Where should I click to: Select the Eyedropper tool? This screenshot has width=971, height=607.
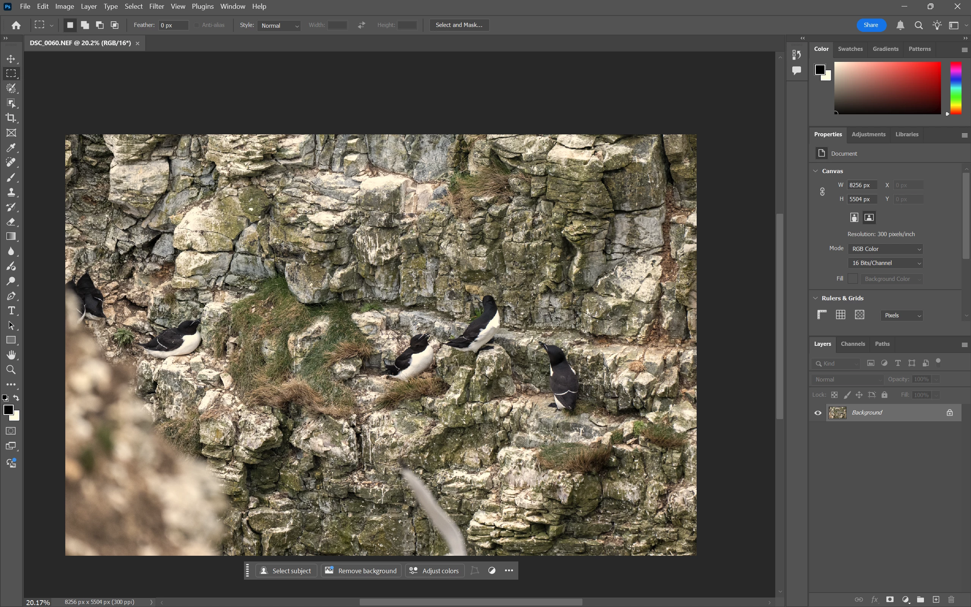(11, 148)
